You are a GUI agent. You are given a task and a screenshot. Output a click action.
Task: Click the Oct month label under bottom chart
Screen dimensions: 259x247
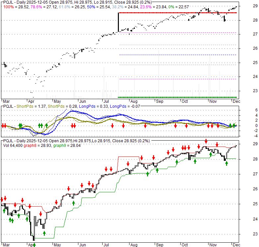click(185, 245)
